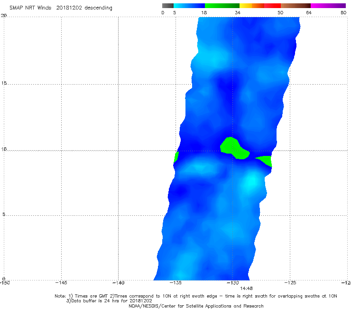The image size is (351, 309).
Task: Click the green patch on right swath edge
Action: 265,161
